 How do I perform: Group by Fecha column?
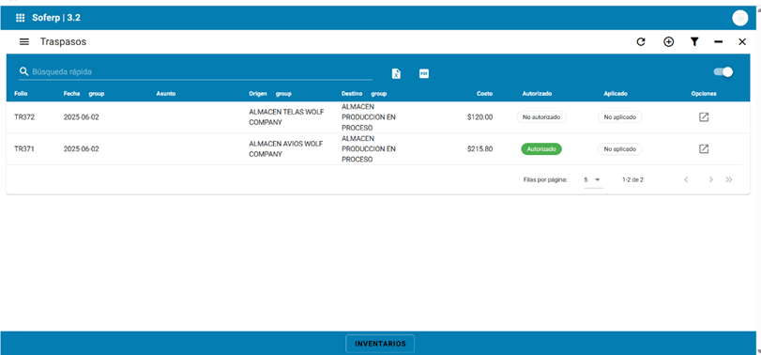pyautogui.click(x=97, y=94)
